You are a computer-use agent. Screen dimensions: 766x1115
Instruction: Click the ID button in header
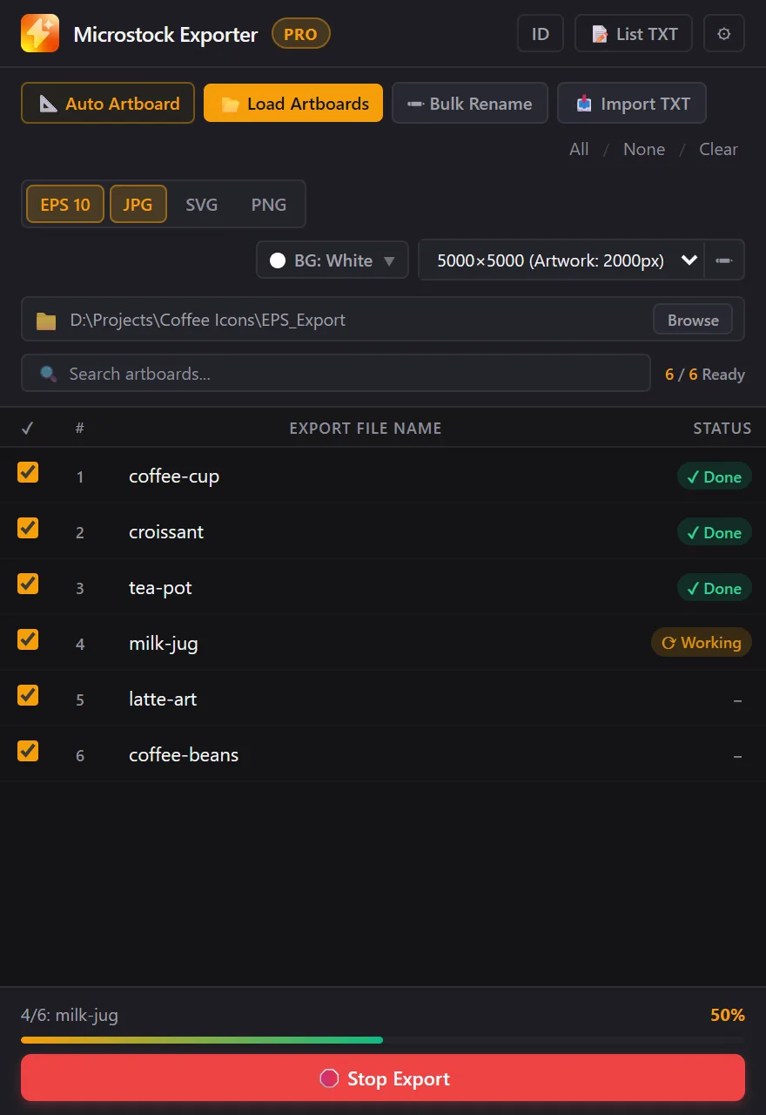click(541, 34)
